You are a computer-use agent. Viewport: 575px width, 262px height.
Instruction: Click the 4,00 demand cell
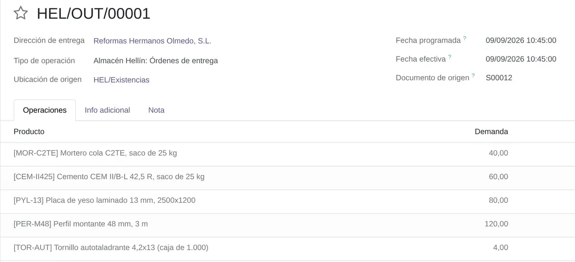point(501,248)
